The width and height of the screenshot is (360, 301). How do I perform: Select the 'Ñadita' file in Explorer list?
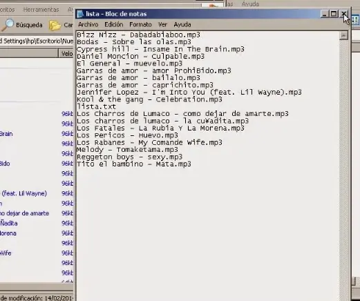(x=9, y=223)
